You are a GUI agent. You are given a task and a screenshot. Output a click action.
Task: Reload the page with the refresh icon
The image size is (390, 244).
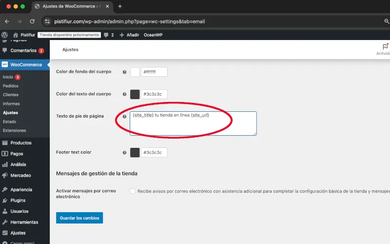pos(32,21)
